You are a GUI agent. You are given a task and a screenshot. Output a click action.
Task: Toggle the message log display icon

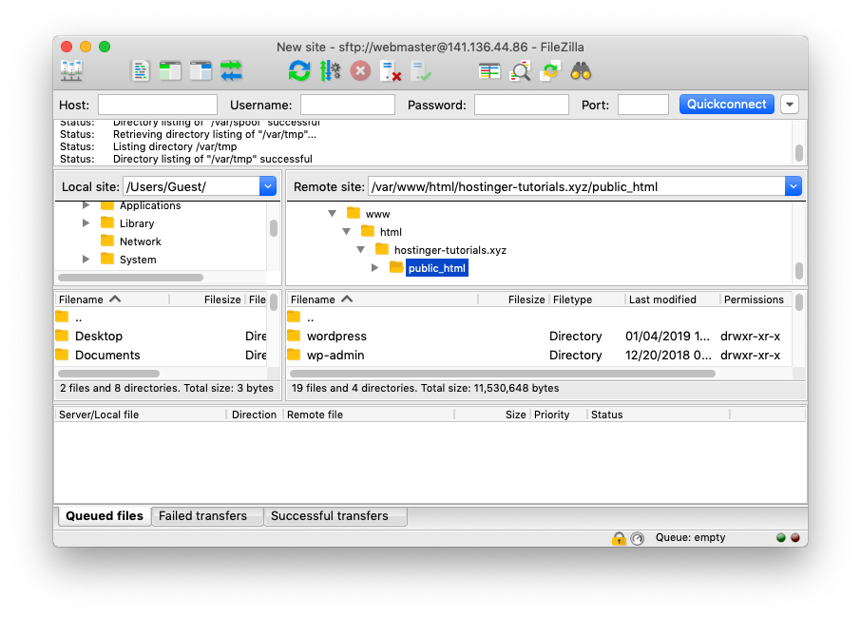[141, 71]
